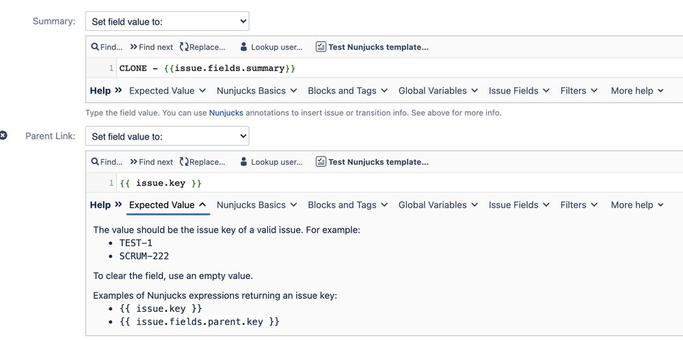The image size is (683, 342).
Task: Expand Issue Fields help in Summary section
Action: pyautogui.click(x=519, y=90)
